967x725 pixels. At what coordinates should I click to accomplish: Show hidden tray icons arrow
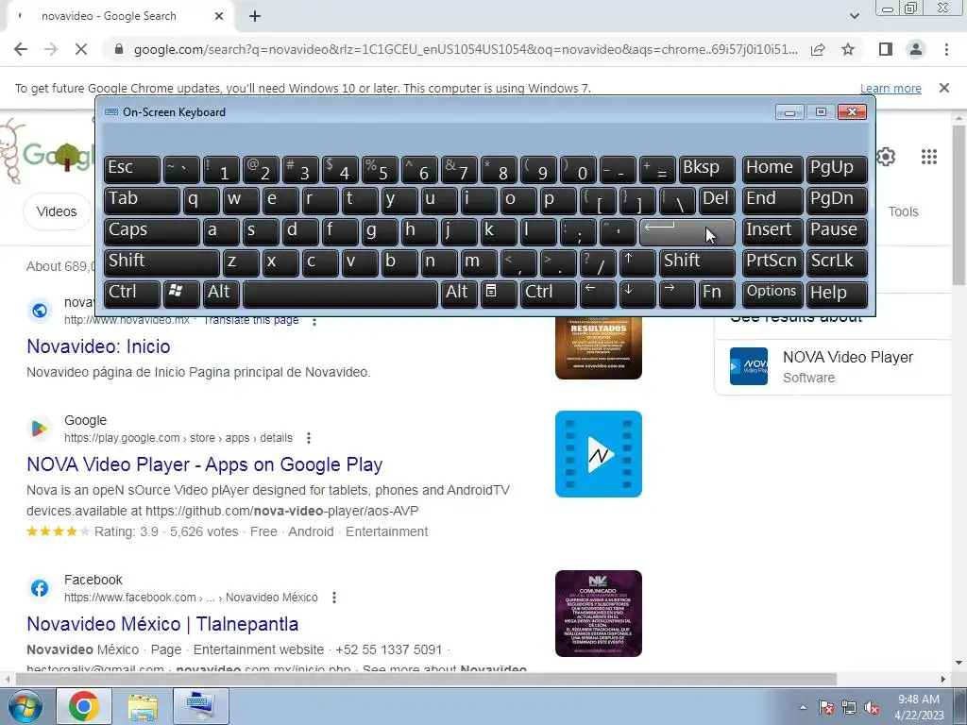(x=803, y=708)
